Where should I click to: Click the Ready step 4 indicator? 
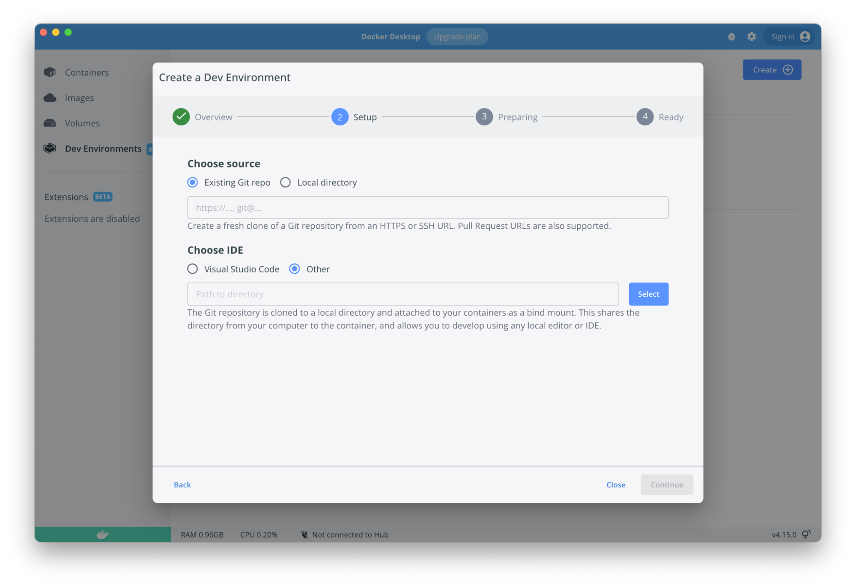(x=644, y=116)
